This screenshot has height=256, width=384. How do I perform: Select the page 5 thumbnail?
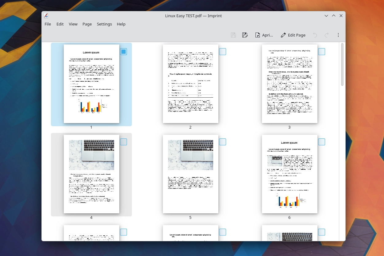tap(190, 174)
